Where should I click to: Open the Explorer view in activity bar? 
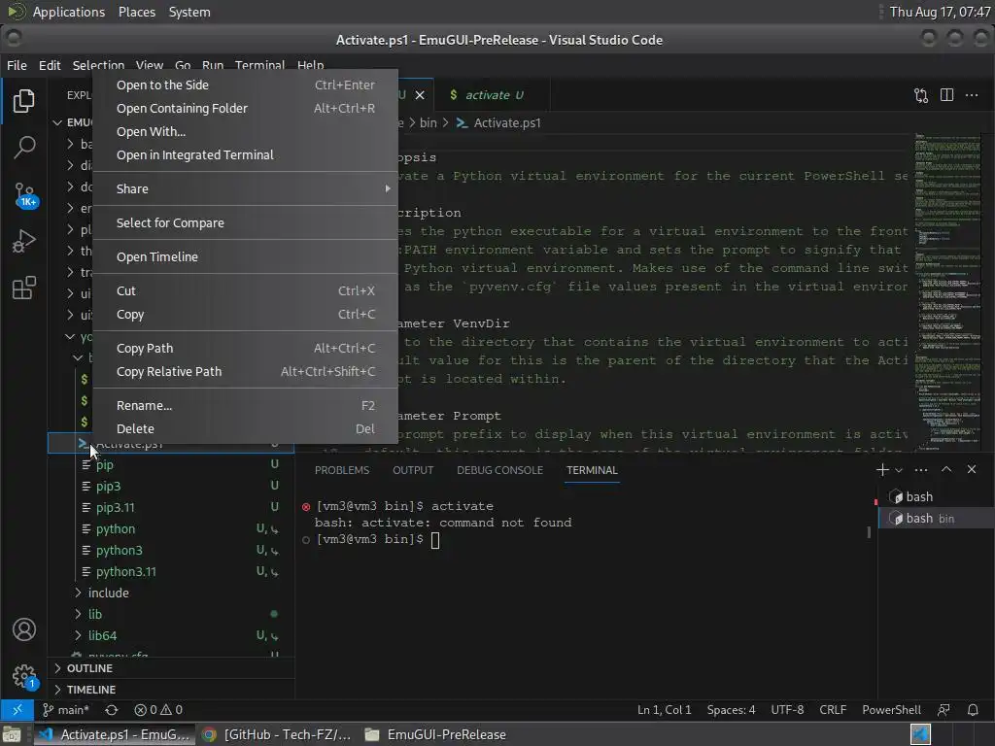tap(24, 101)
